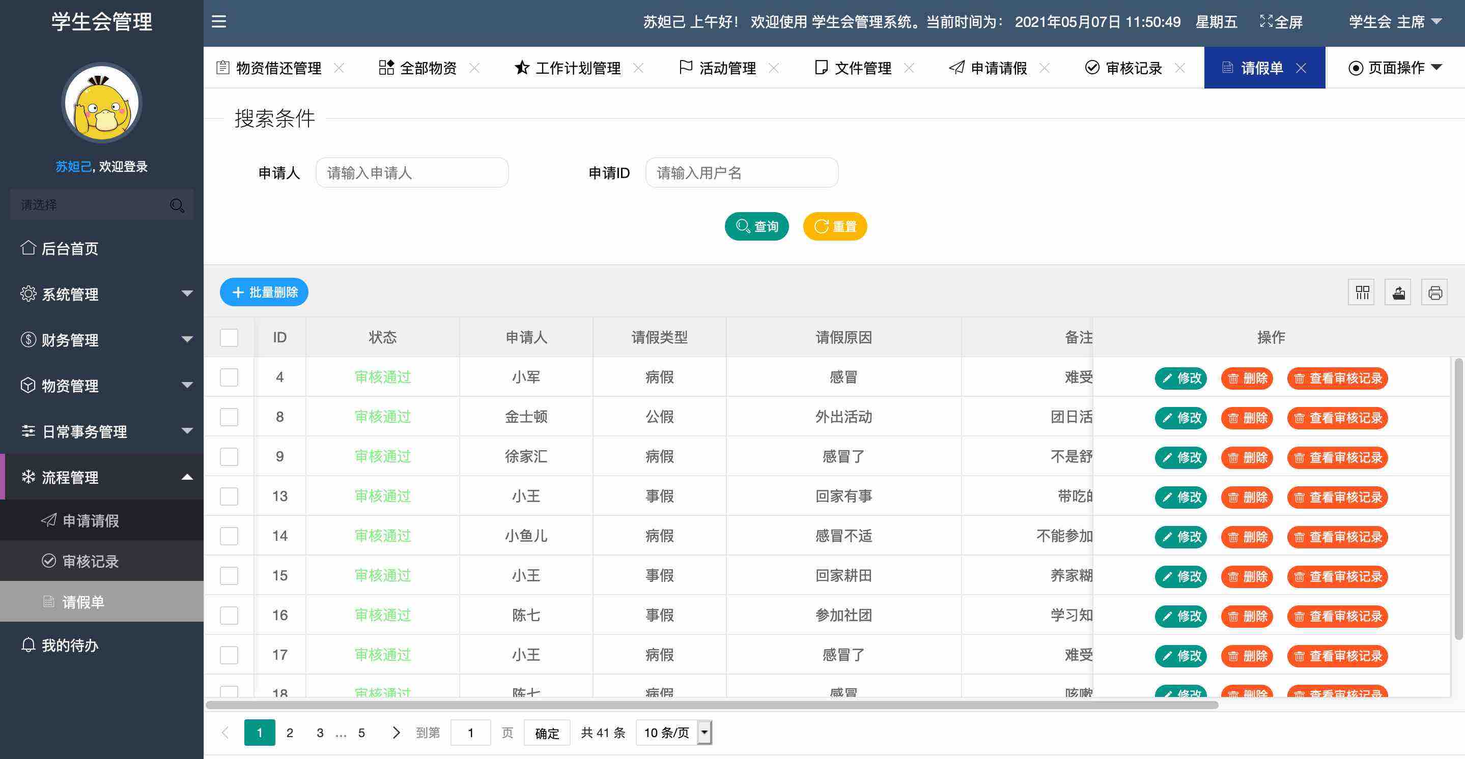This screenshot has width=1465, height=759.
Task: Click the export table icon
Action: coord(1398,293)
